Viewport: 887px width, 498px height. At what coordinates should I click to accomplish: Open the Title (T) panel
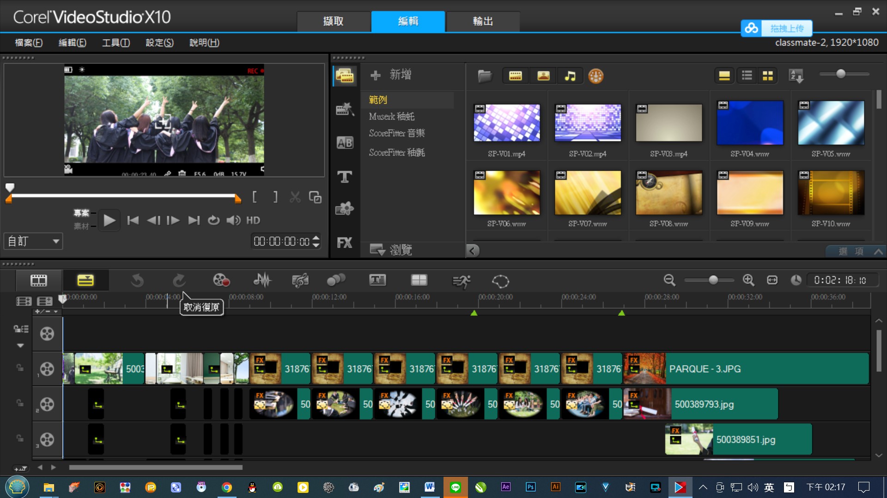coord(345,177)
